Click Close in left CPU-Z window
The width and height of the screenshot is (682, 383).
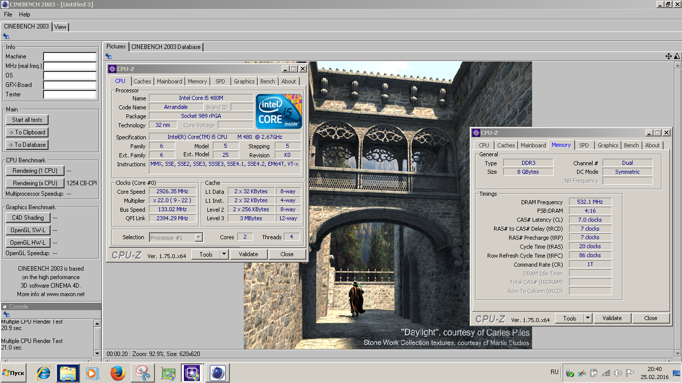[287, 254]
